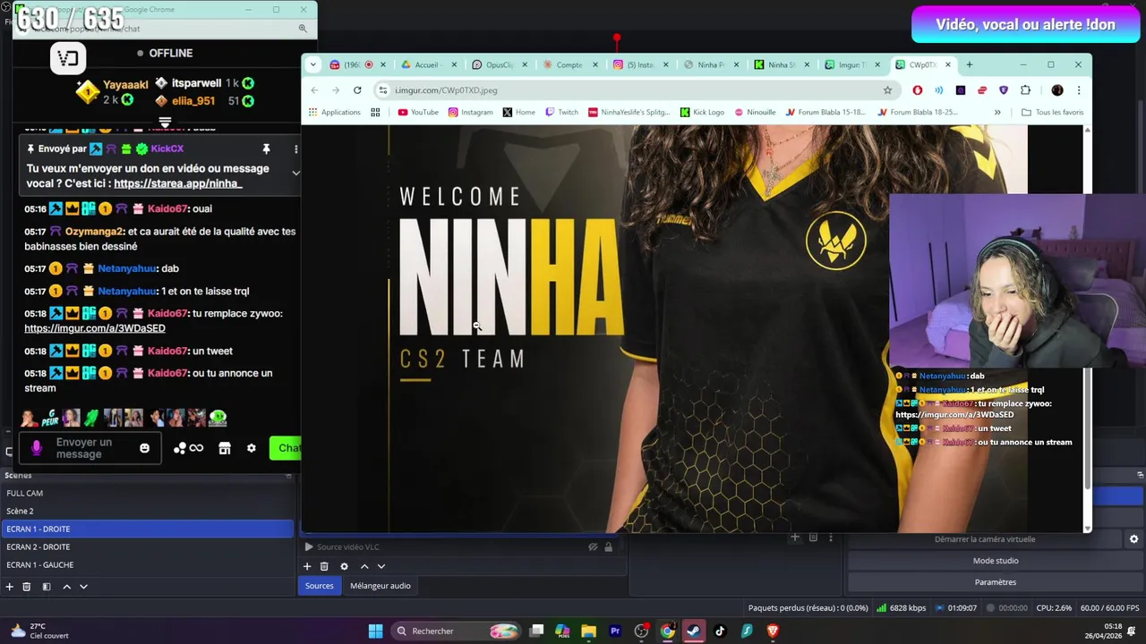Bookmark this page with star icon

click(887, 90)
